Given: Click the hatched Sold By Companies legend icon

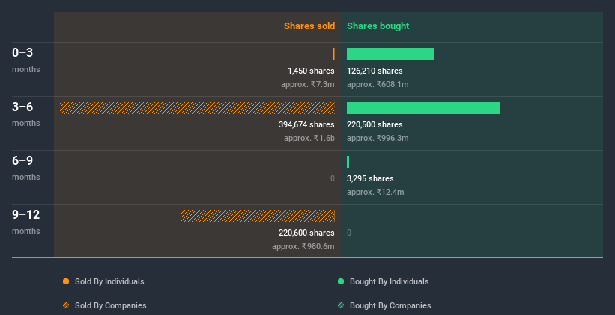Looking at the screenshot, I should pos(66,305).
